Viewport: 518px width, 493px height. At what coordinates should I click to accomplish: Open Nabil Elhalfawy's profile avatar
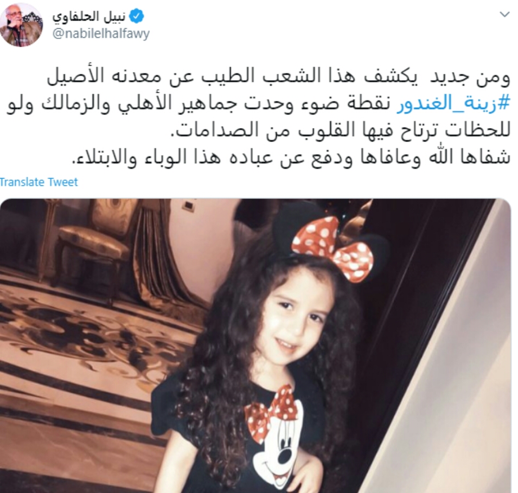(22, 26)
